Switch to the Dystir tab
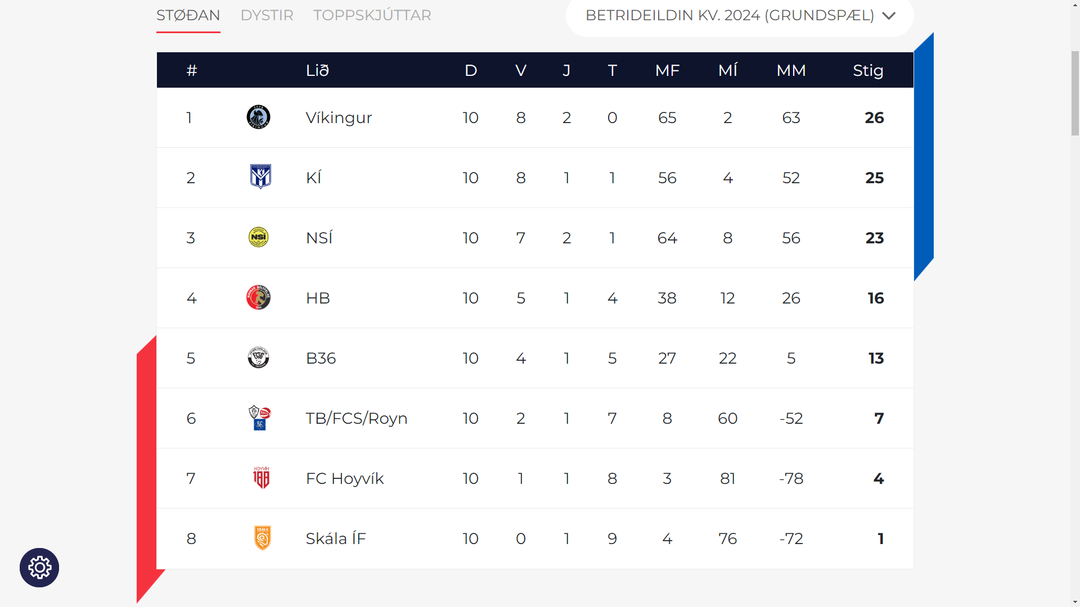 point(267,15)
